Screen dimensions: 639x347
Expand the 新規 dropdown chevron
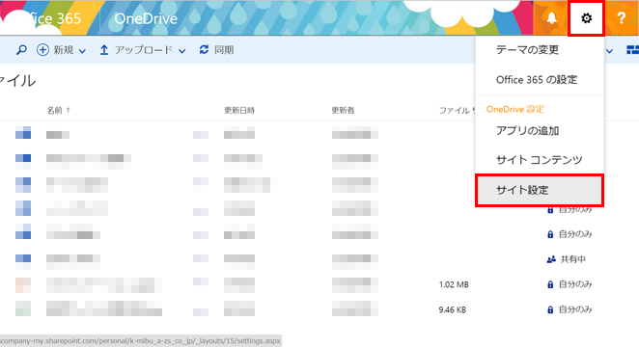tap(82, 51)
